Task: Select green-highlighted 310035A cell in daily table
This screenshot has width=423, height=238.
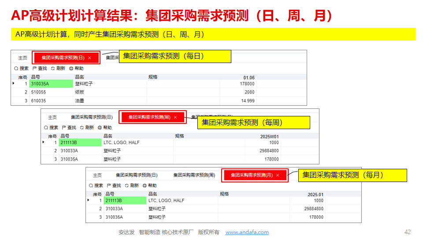Action: click(51, 84)
